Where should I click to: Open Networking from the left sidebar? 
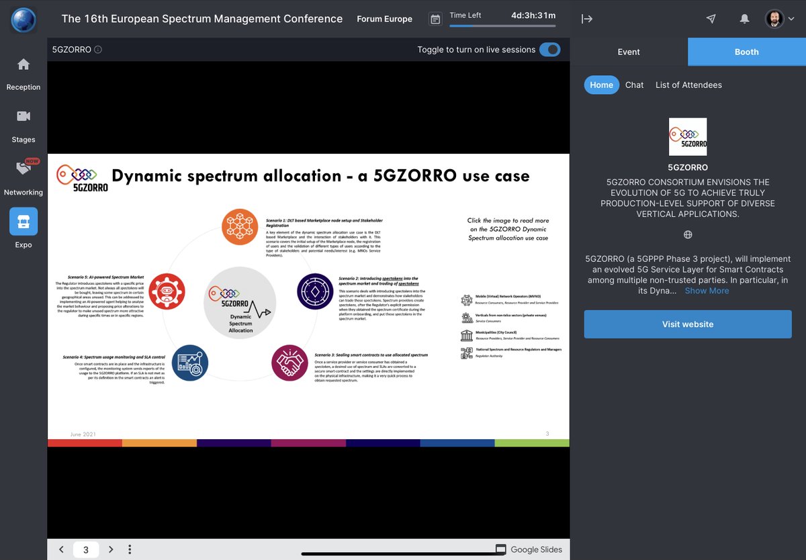[x=23, y=177]
